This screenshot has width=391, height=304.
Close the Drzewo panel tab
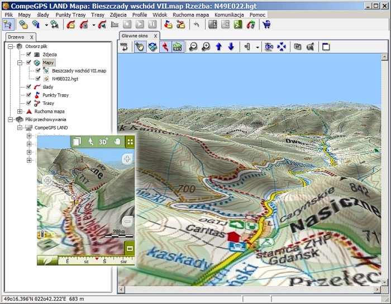pyautogui.click(x=32, y=37)
